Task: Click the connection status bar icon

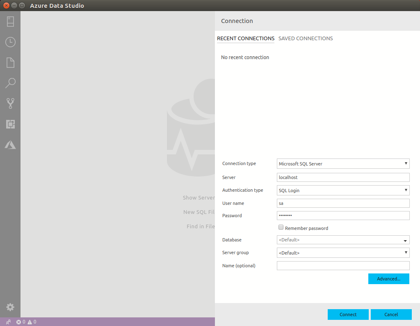Action: [8, 322]
